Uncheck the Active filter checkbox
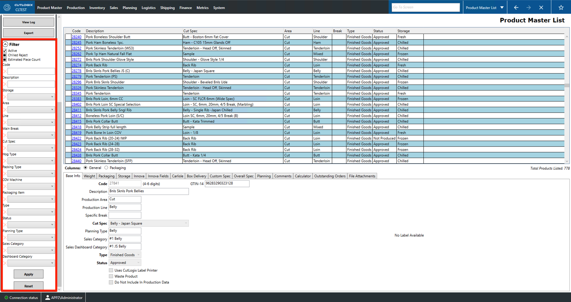571x302 pixels. (x=5, y=50)
